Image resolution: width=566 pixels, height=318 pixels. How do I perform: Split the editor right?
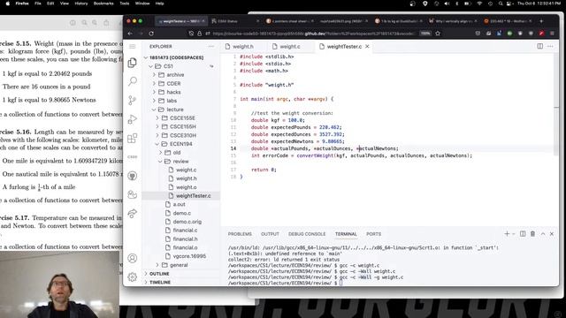pos(540,46)
